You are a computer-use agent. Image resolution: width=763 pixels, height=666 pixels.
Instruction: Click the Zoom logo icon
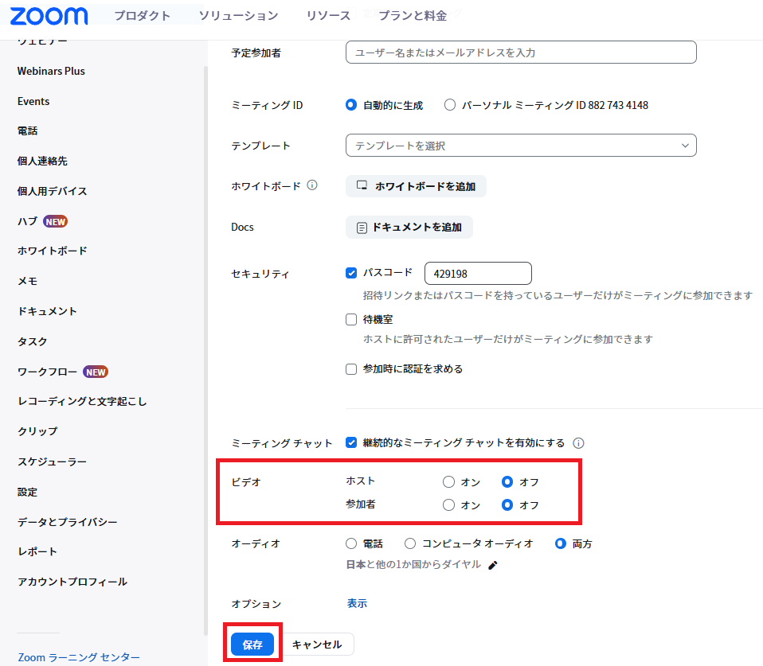[x=49, y=16]
